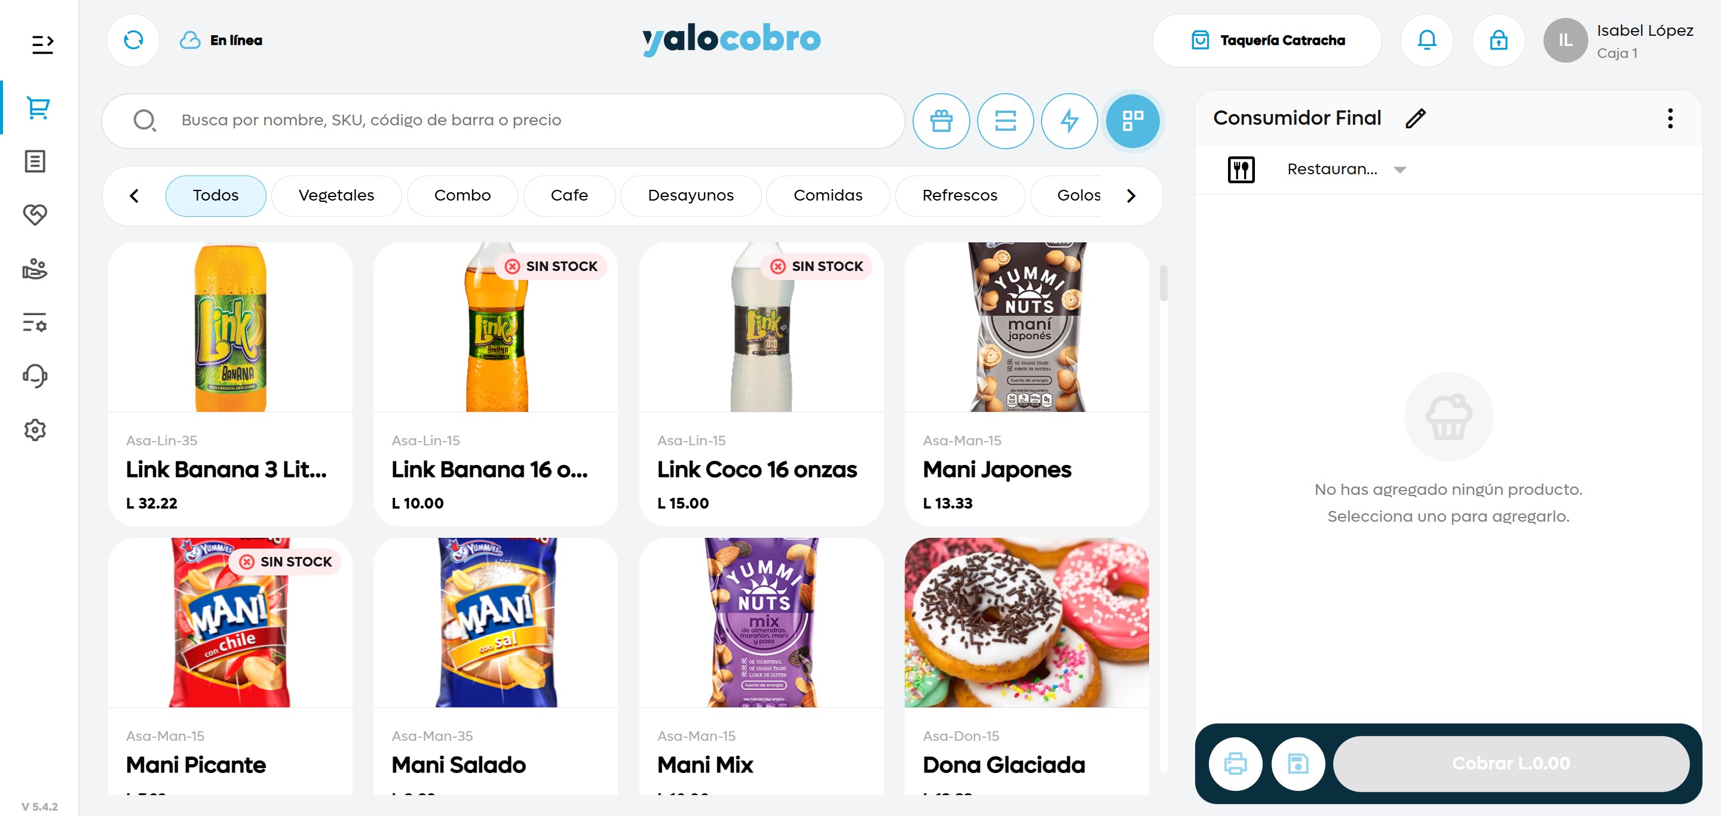
Task: Click the Taquería Catracha store button
Action: [x=1266, y=40]
